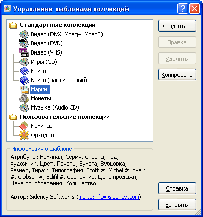Screen dimensions: 203x217
Task: Click the Создать... button
Action: coord(177,26)
